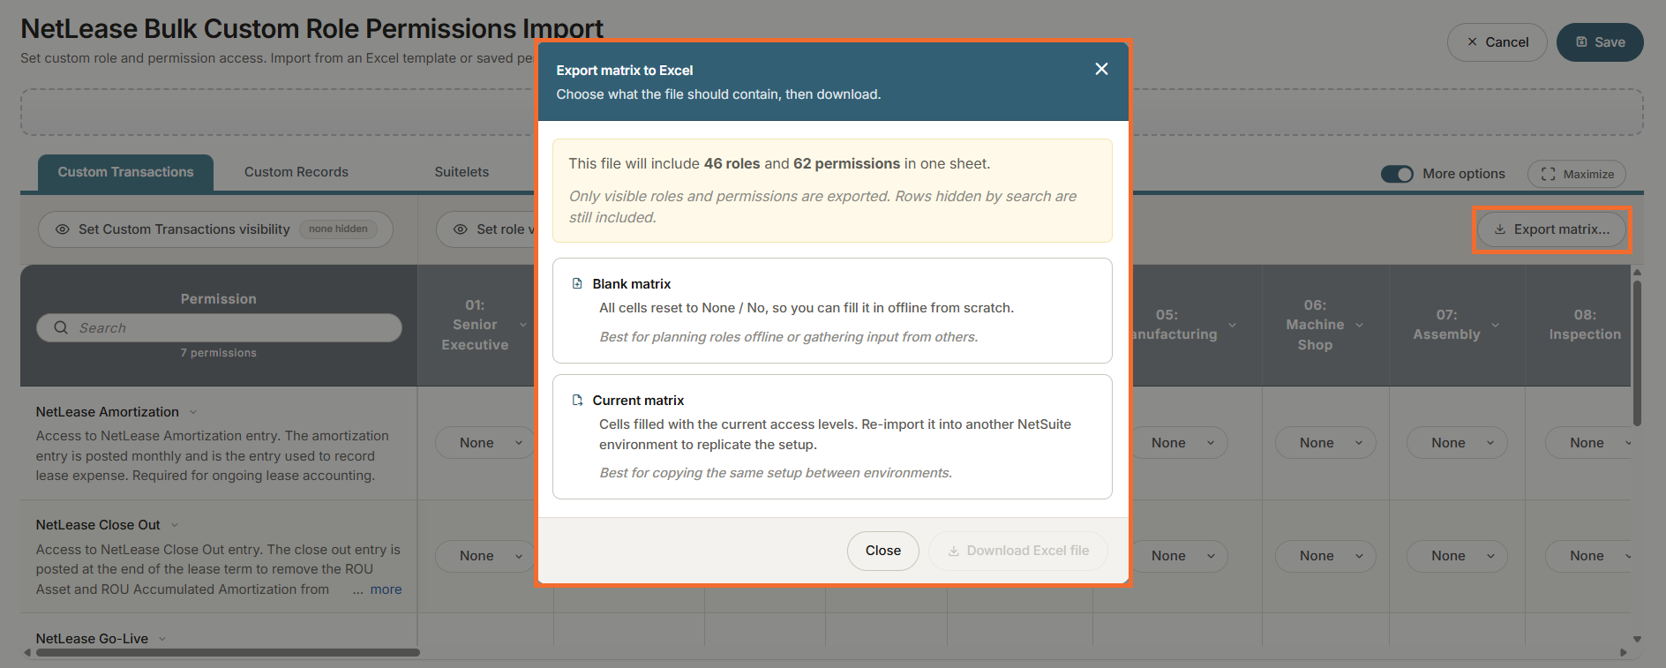The width and height of the screenshot is (1666, 668).
Task: Expand the chevron beside NetLease Go-Live
Action: [x=162, y=639]
